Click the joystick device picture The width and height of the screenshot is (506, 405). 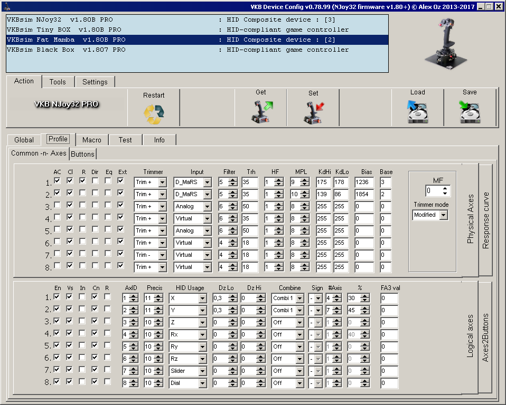(446, 43)
